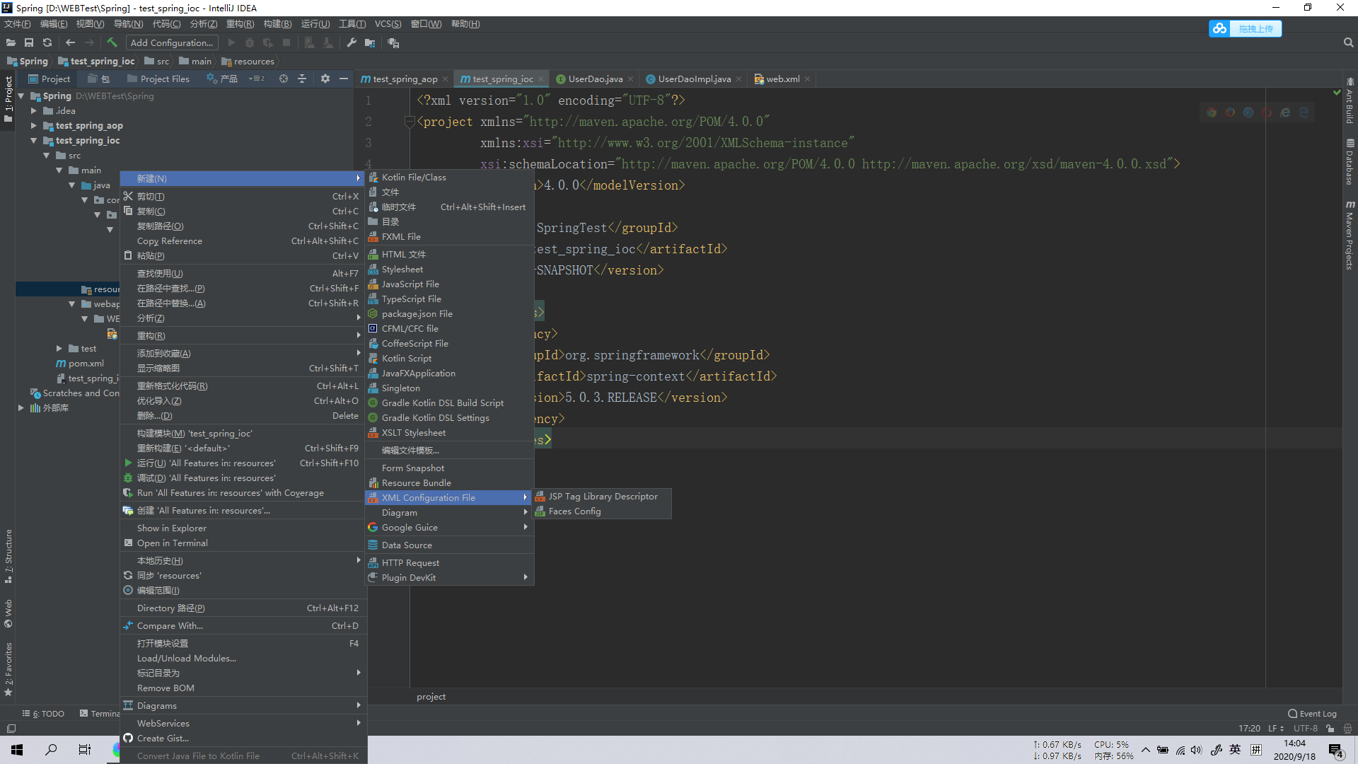Screen dimensions: 1358x764
Task: Open the Project Structure toolbar icon
Action: coord(370,42)
